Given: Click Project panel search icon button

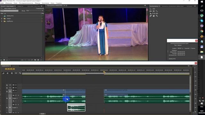Looking at the screenshot, I should pyautogui.click(x=32, y=60).
